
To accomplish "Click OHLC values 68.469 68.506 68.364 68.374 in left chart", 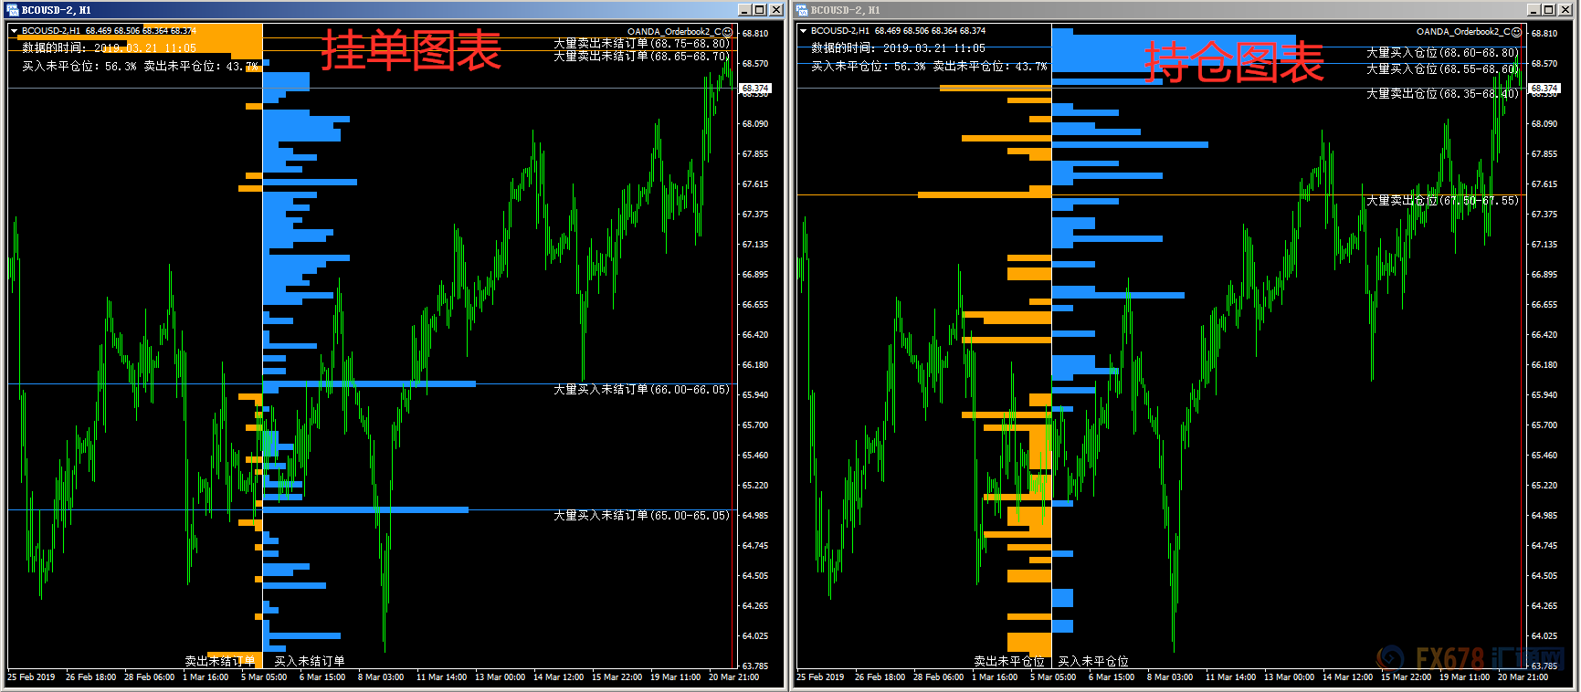I will point(141,31).
